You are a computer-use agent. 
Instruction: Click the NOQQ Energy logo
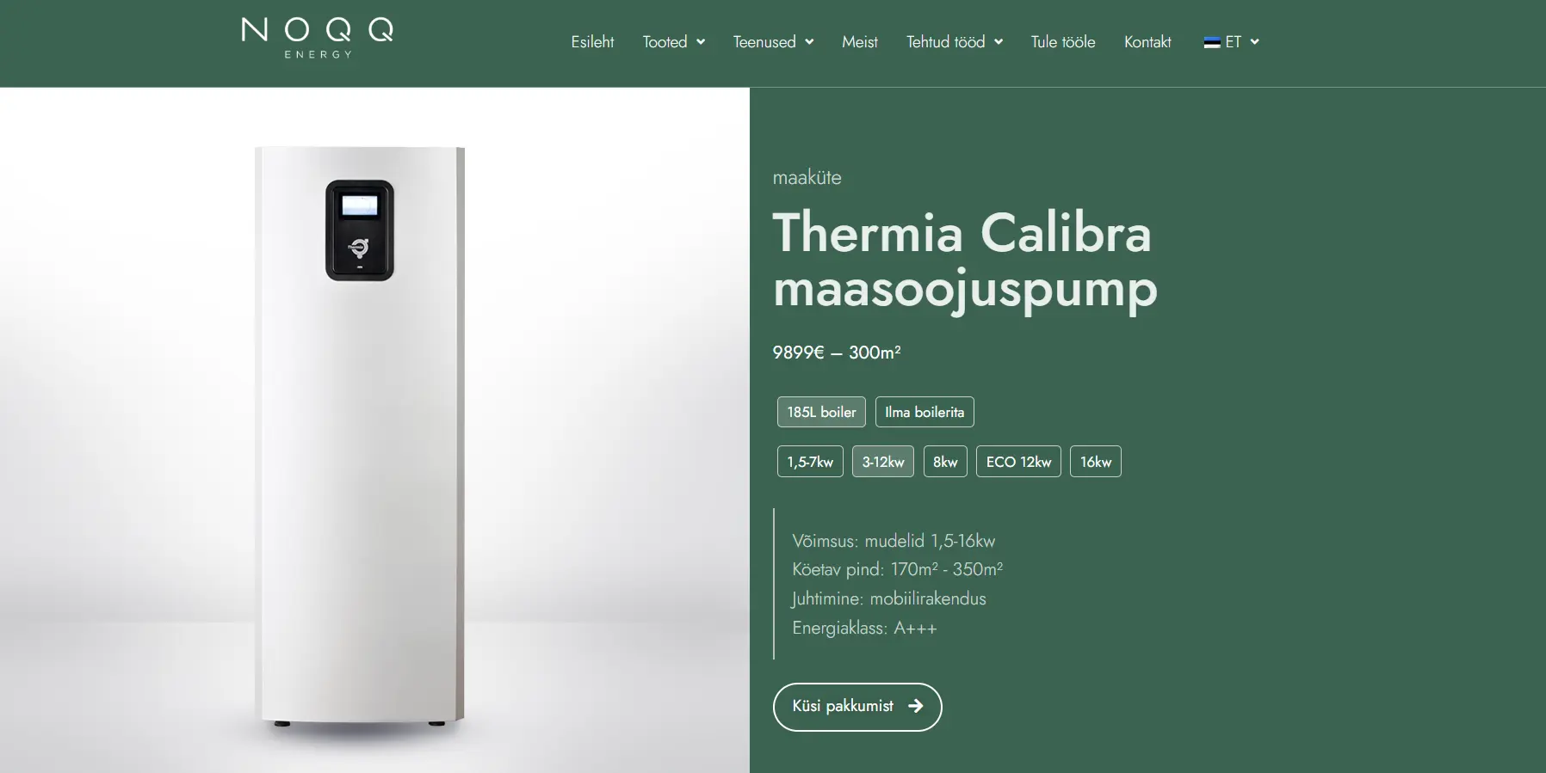point(318,38)
